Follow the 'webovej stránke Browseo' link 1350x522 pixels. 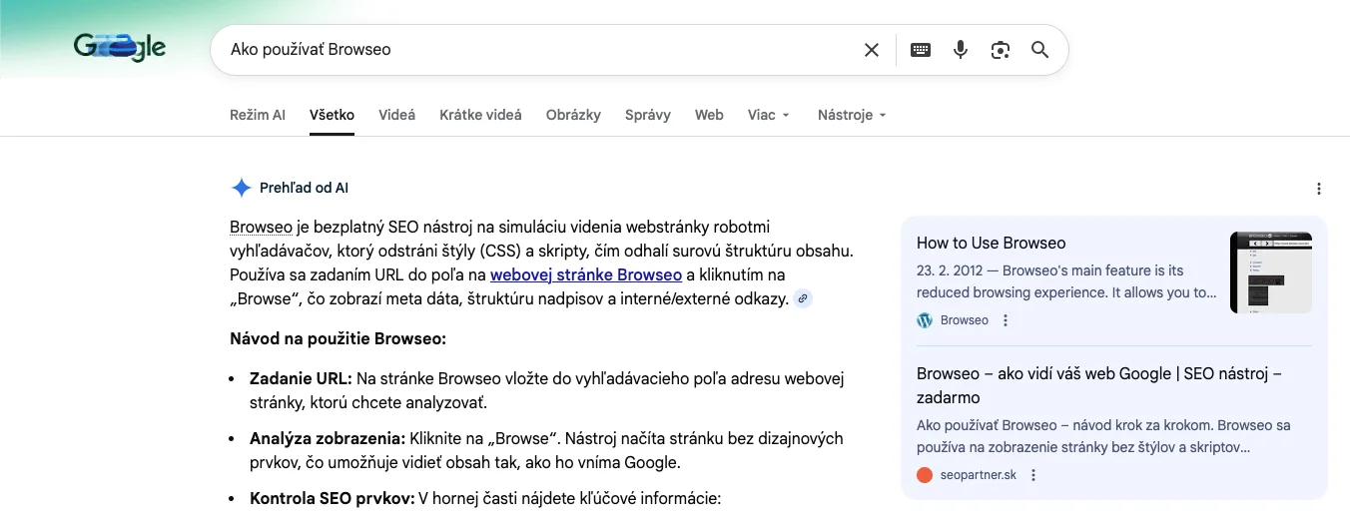pos(586,274)
